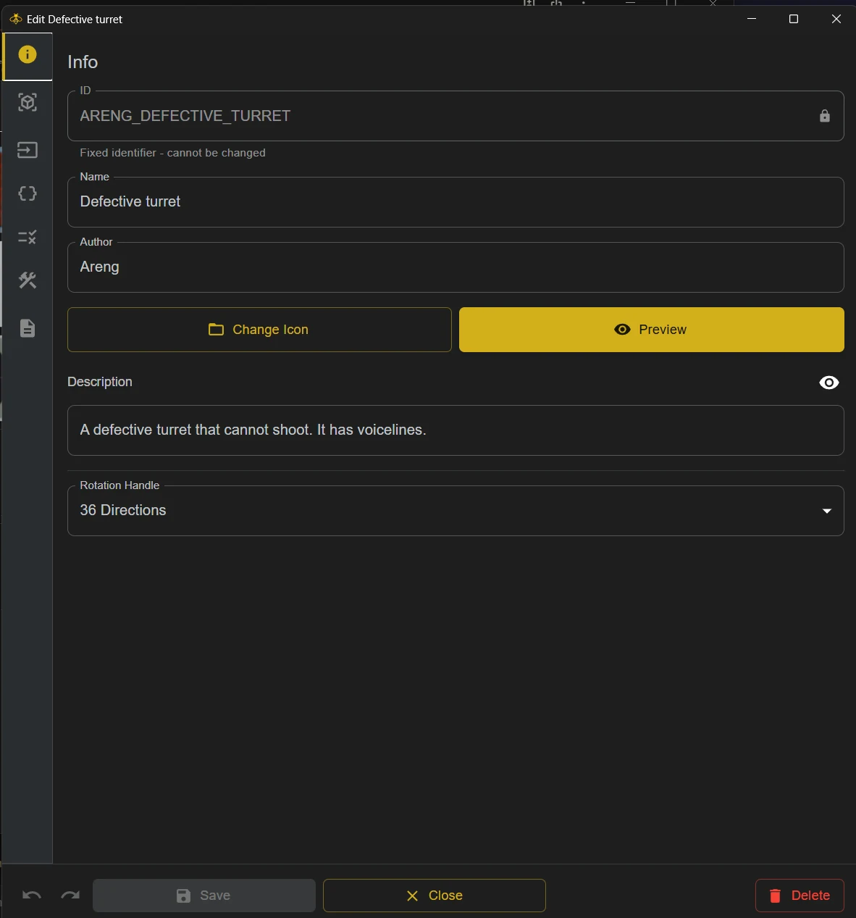Click the Save button

click(204, 896)
